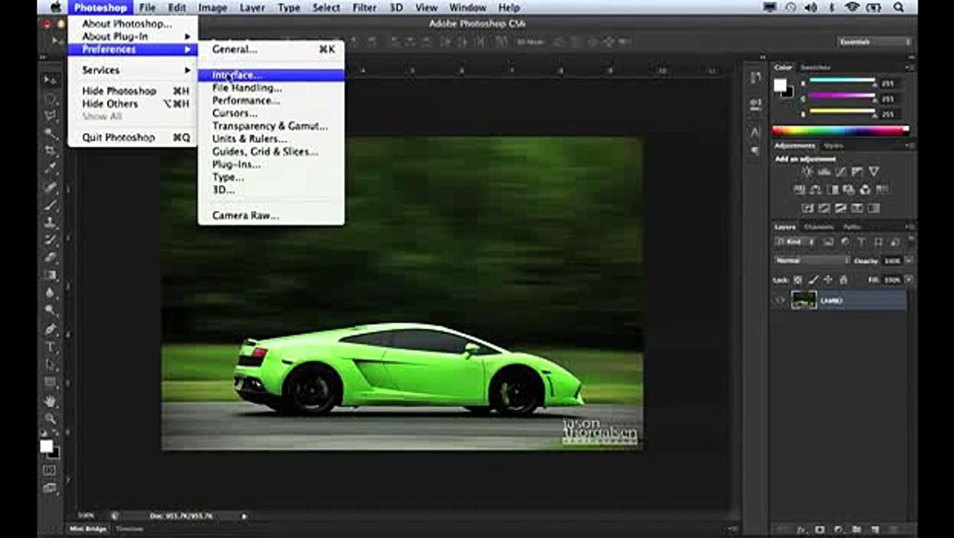
Task: Switch to the Styles tab
Action: click(x=833, y=146)
